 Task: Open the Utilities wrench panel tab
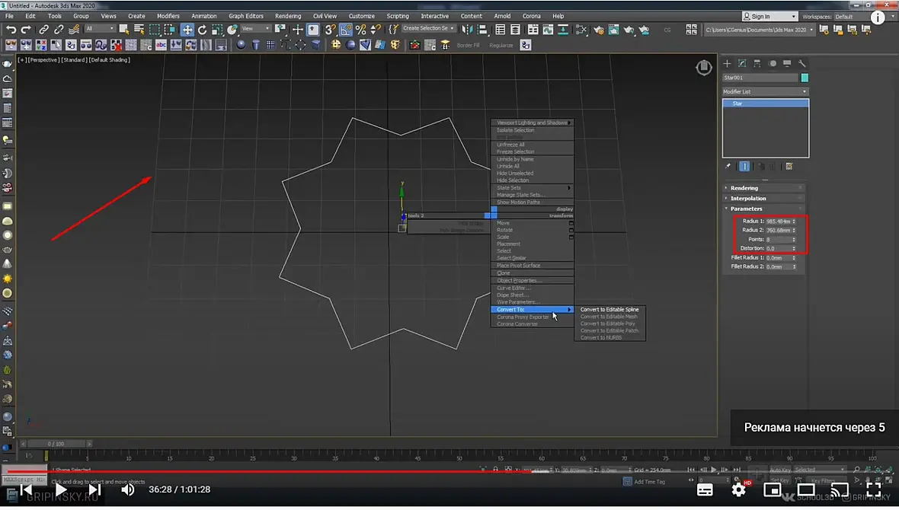pyautogui.click(x=802, y=63)
